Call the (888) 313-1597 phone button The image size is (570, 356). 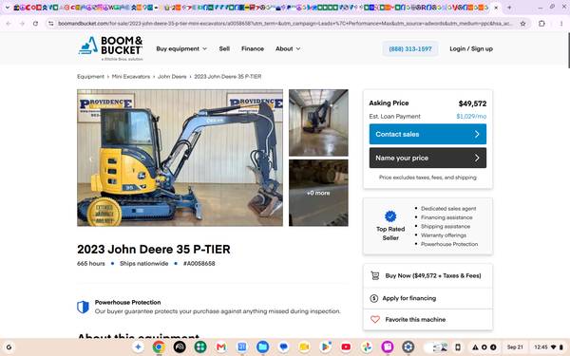tap(410, 48)
